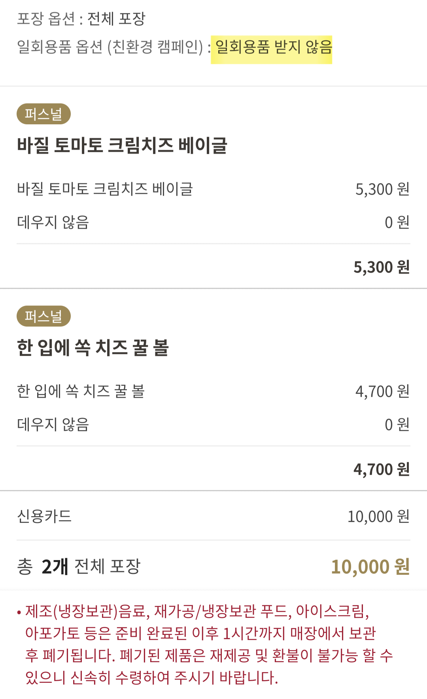The height and width of the screenshot is (699, 427).
Task: Tap the '포장 옵션 : 전체 포장' line
Action: click(x=81, y=19)
